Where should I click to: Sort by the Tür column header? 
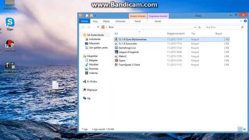193,33
